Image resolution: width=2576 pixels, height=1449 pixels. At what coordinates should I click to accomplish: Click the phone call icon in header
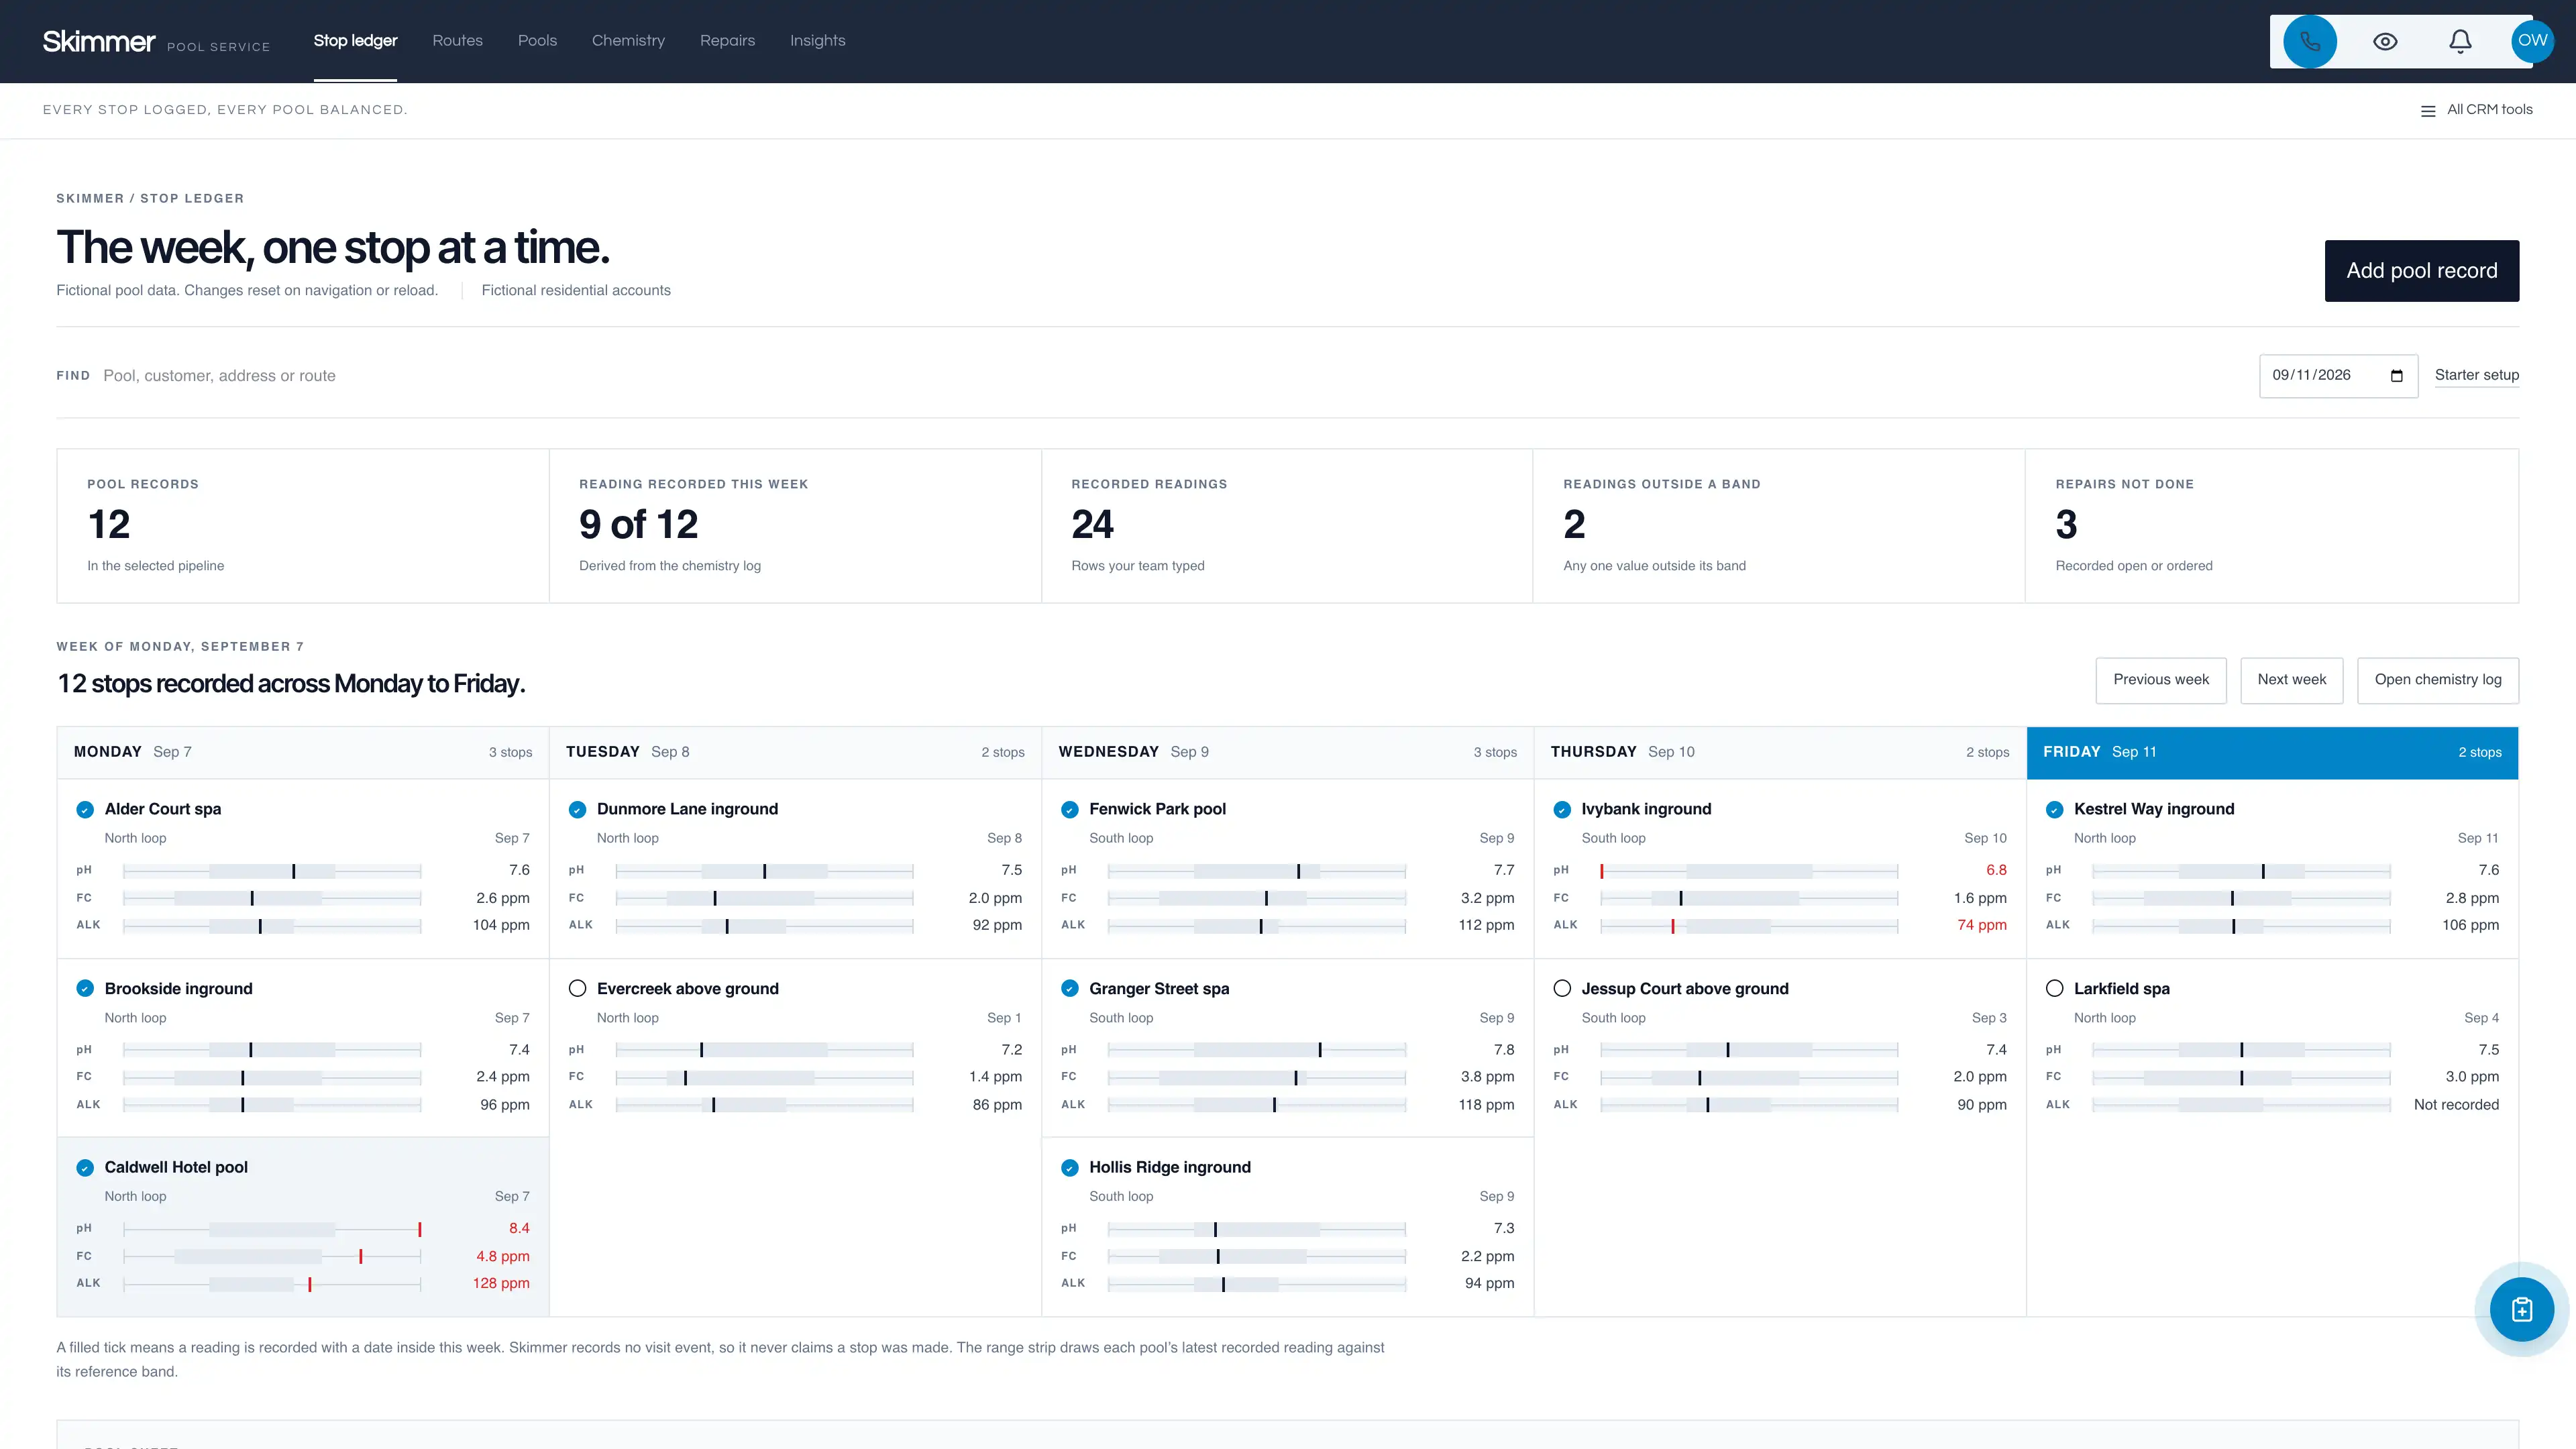point(2309,41)
